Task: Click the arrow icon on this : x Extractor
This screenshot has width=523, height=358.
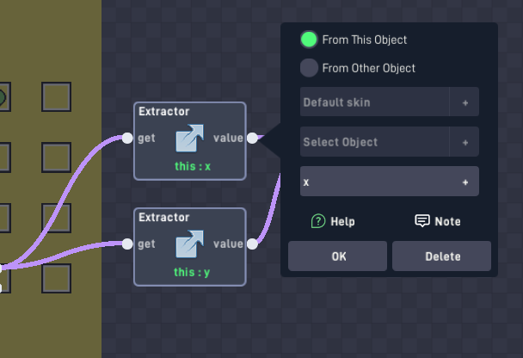Action: point(190,139)
